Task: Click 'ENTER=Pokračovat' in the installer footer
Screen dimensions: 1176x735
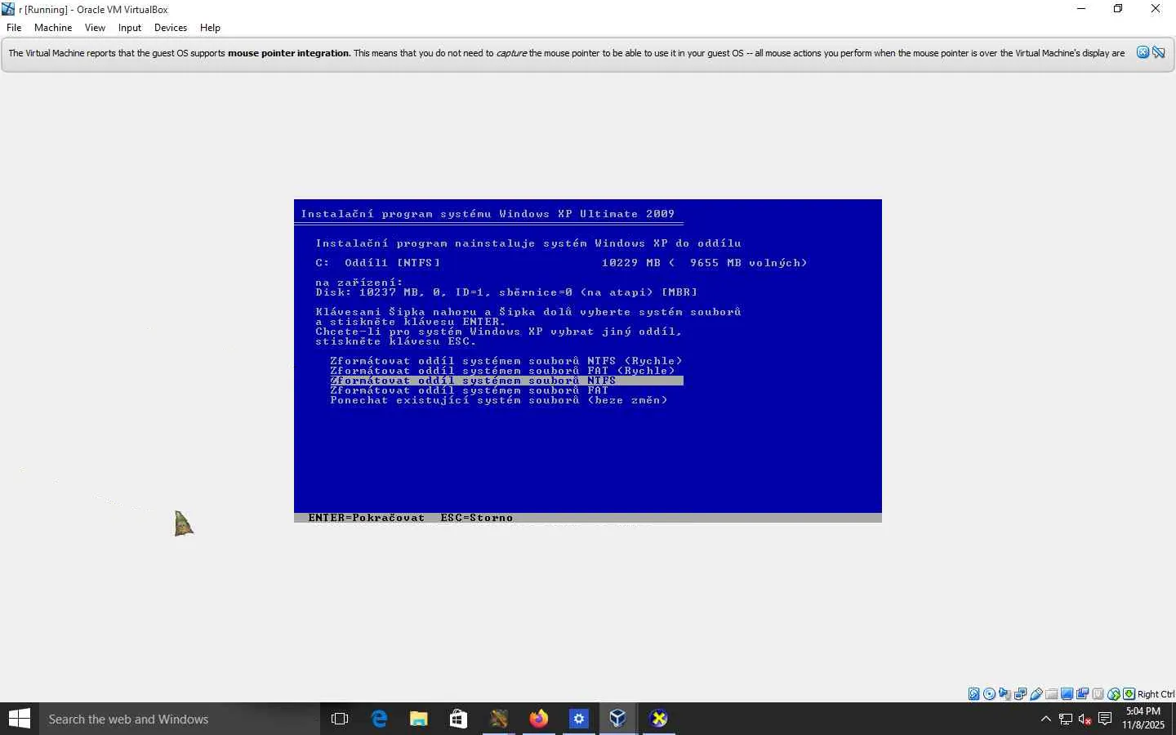Action: [x=367, y=518]
